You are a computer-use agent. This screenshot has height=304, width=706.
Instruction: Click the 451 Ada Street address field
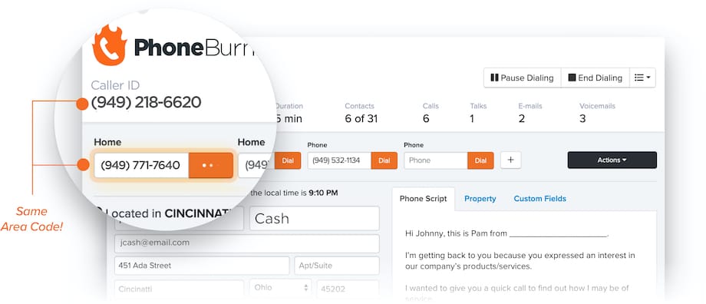click(x=202, y=266)
